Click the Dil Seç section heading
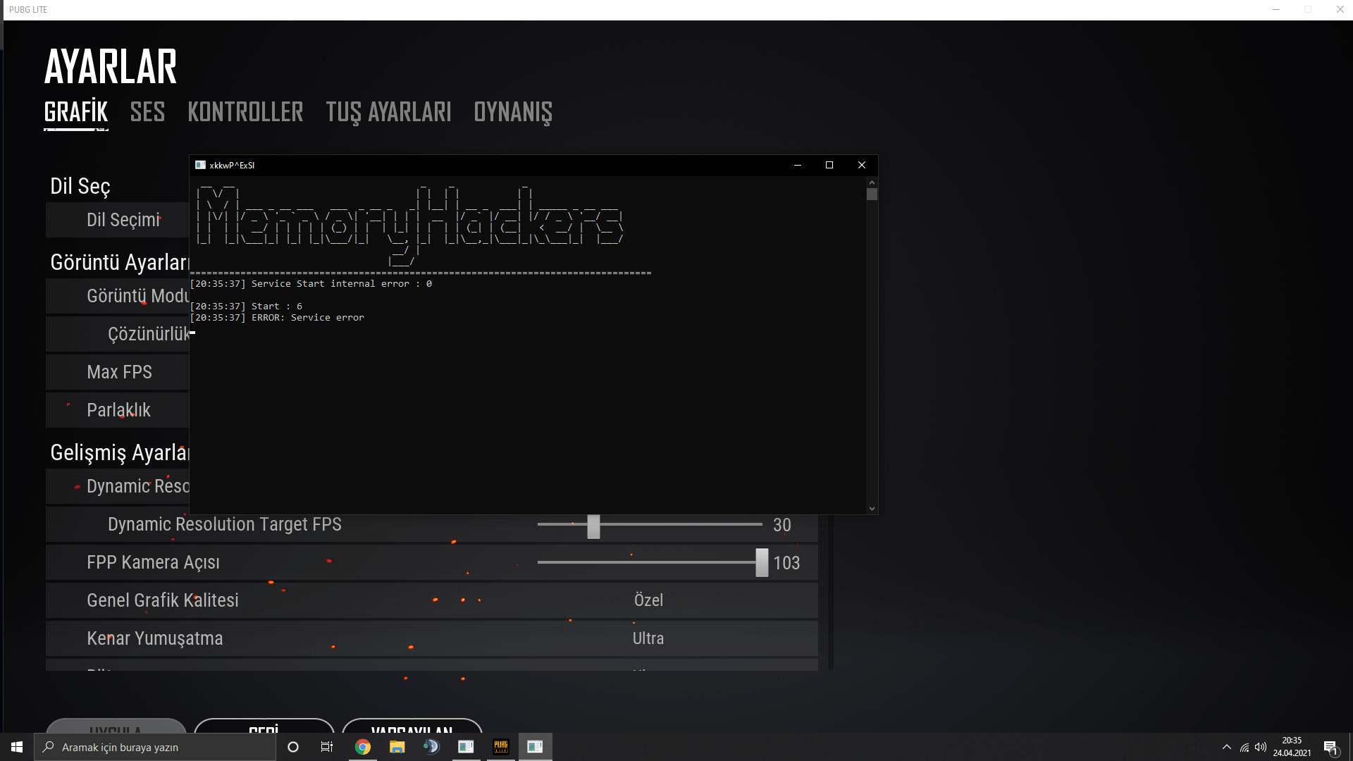The height and width of the screenshot is (761, 1353). pyautogui.click(x=80, y=186)
